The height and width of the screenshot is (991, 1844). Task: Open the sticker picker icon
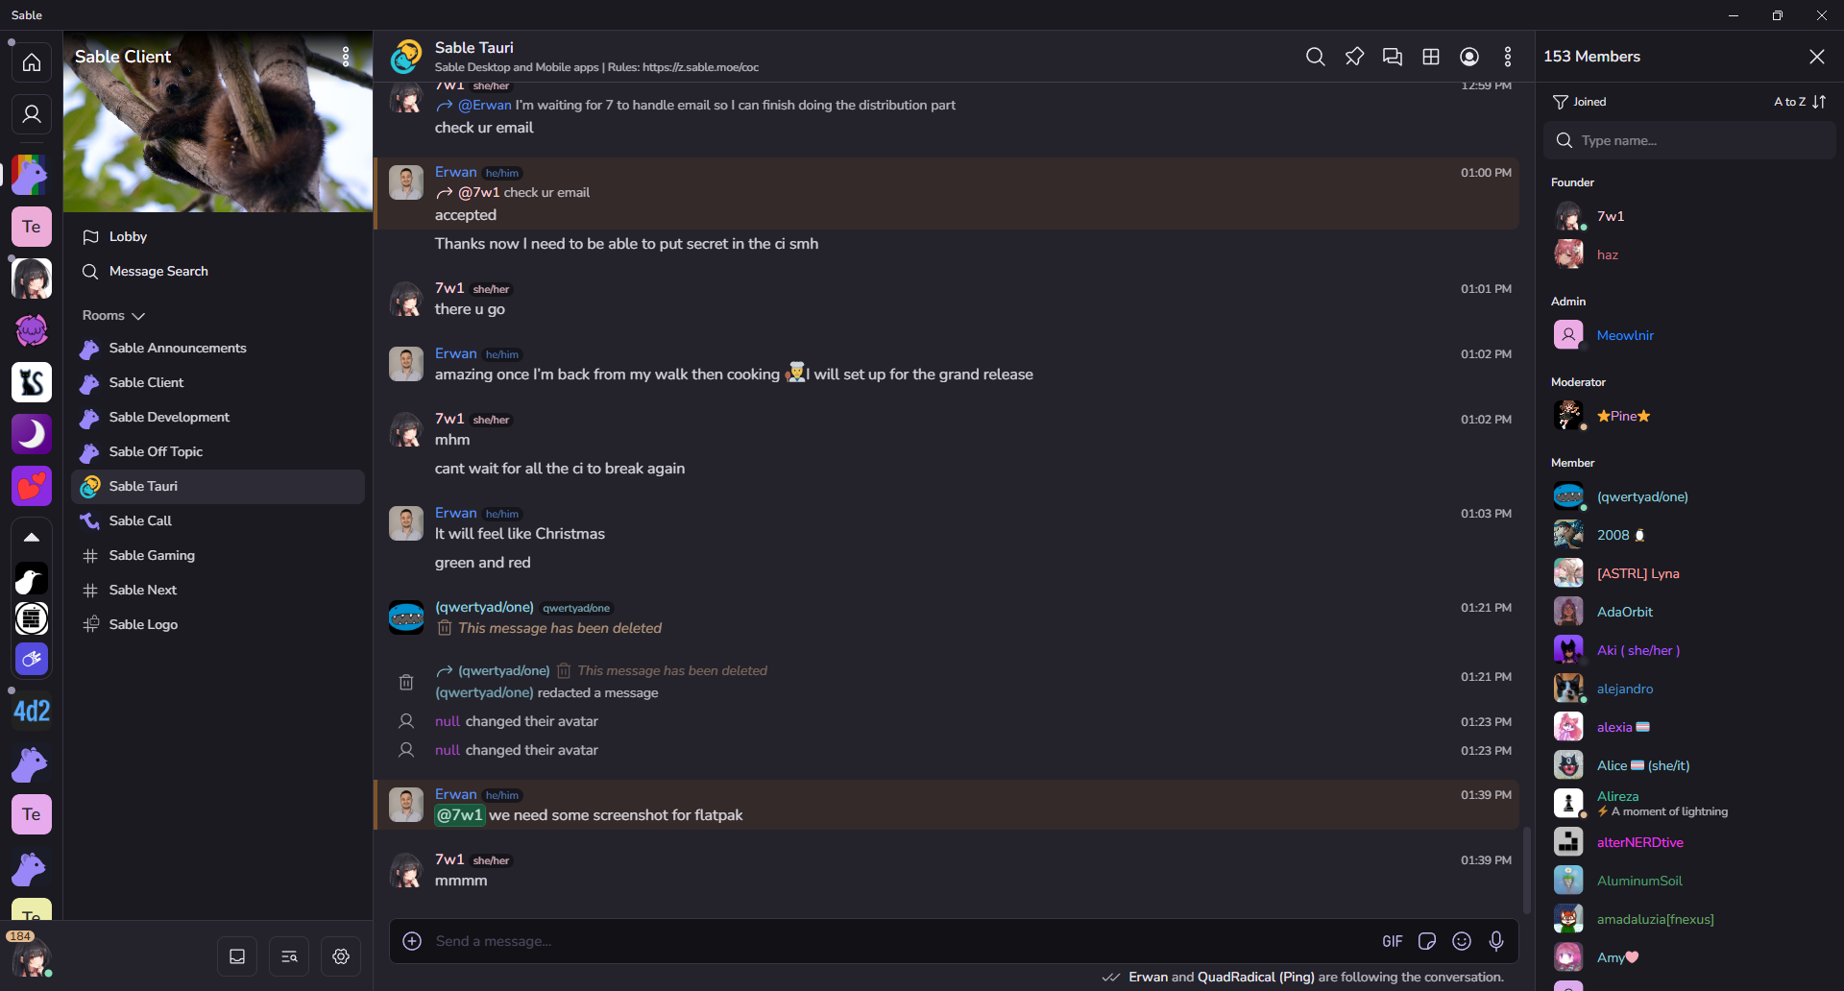point(1427,941)
